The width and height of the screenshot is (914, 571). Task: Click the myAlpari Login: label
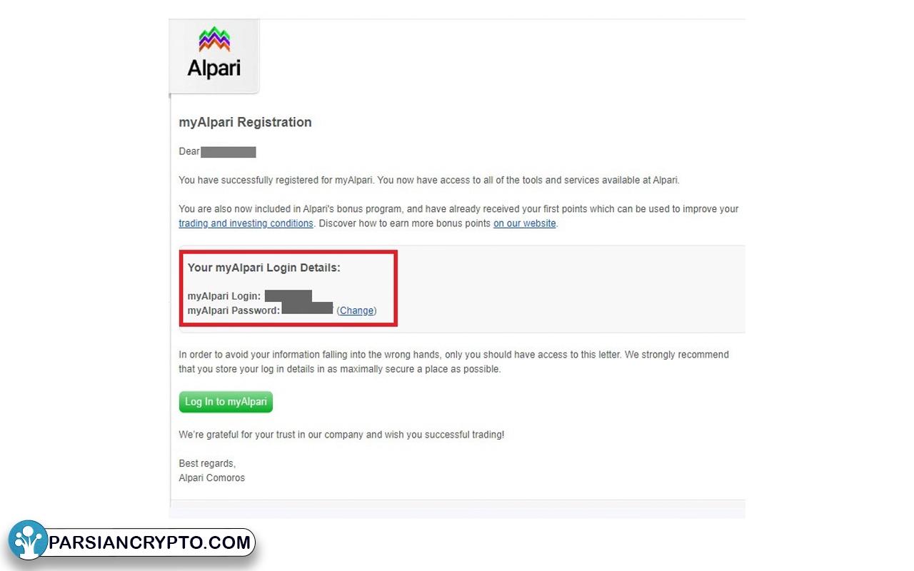coord(224,295)
